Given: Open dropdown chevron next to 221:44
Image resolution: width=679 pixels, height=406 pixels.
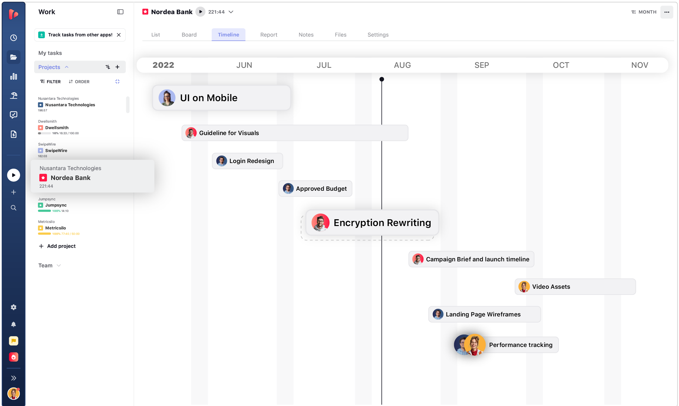Looking at the screenshot, I should 231,12.
